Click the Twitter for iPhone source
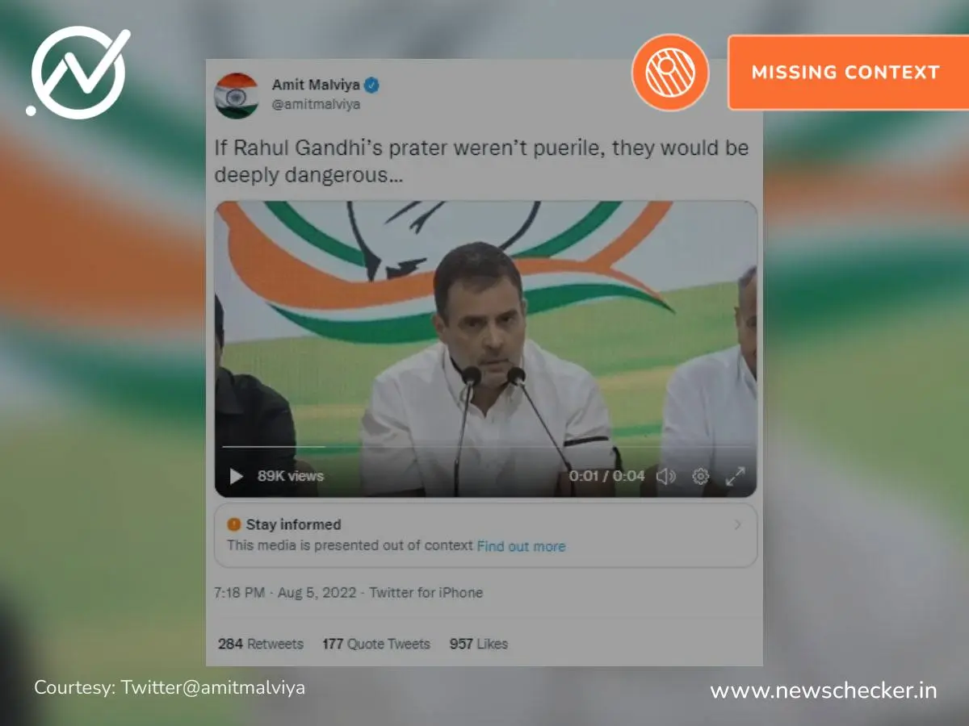This screenshot has height=726, width=969. (x=426, y=592)
